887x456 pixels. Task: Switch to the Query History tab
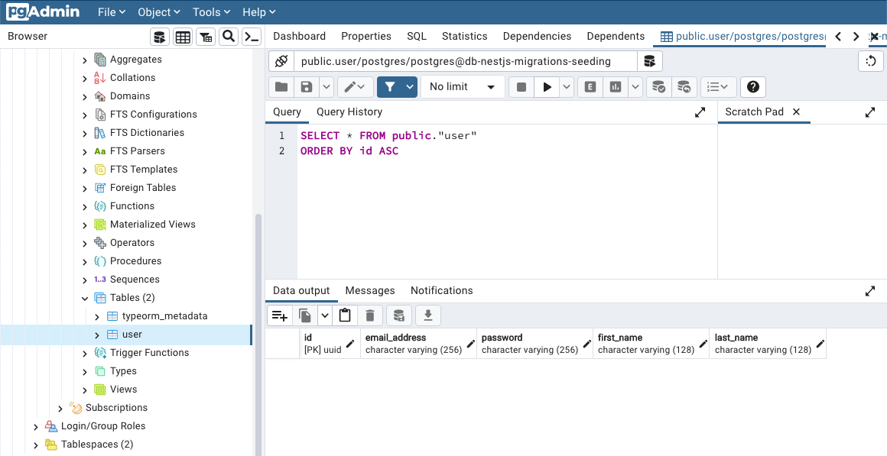tap(349, 112)
